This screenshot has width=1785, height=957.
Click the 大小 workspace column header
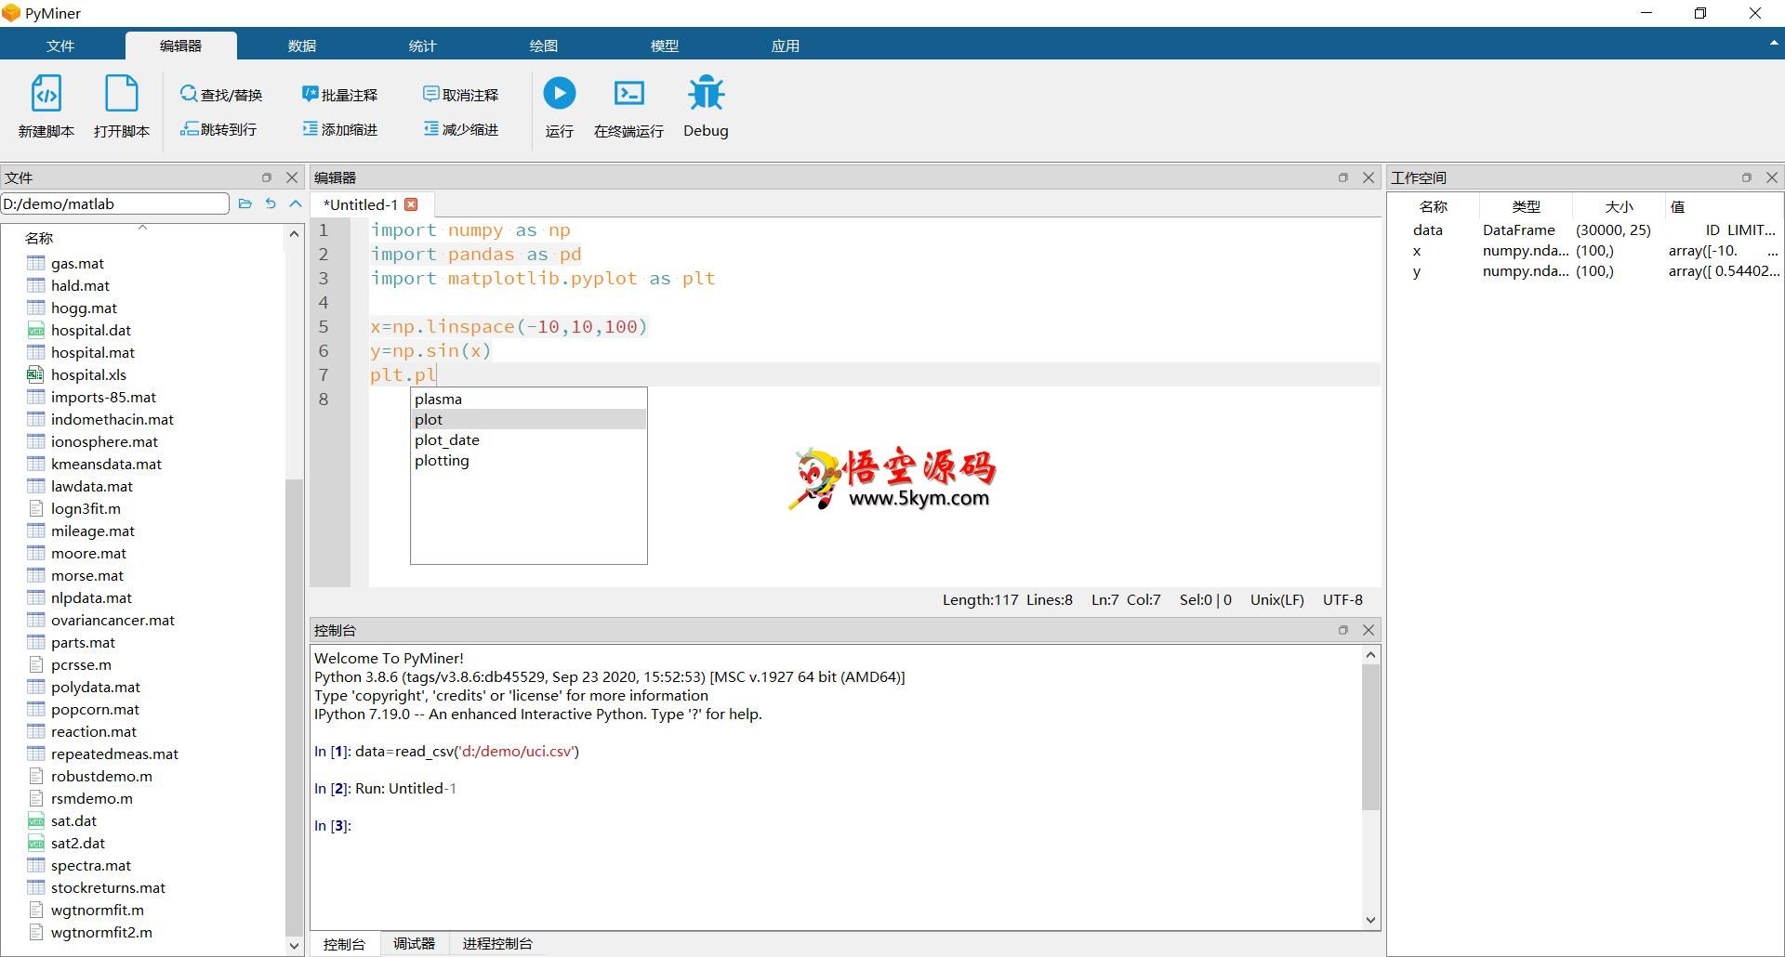(1619, 206)
